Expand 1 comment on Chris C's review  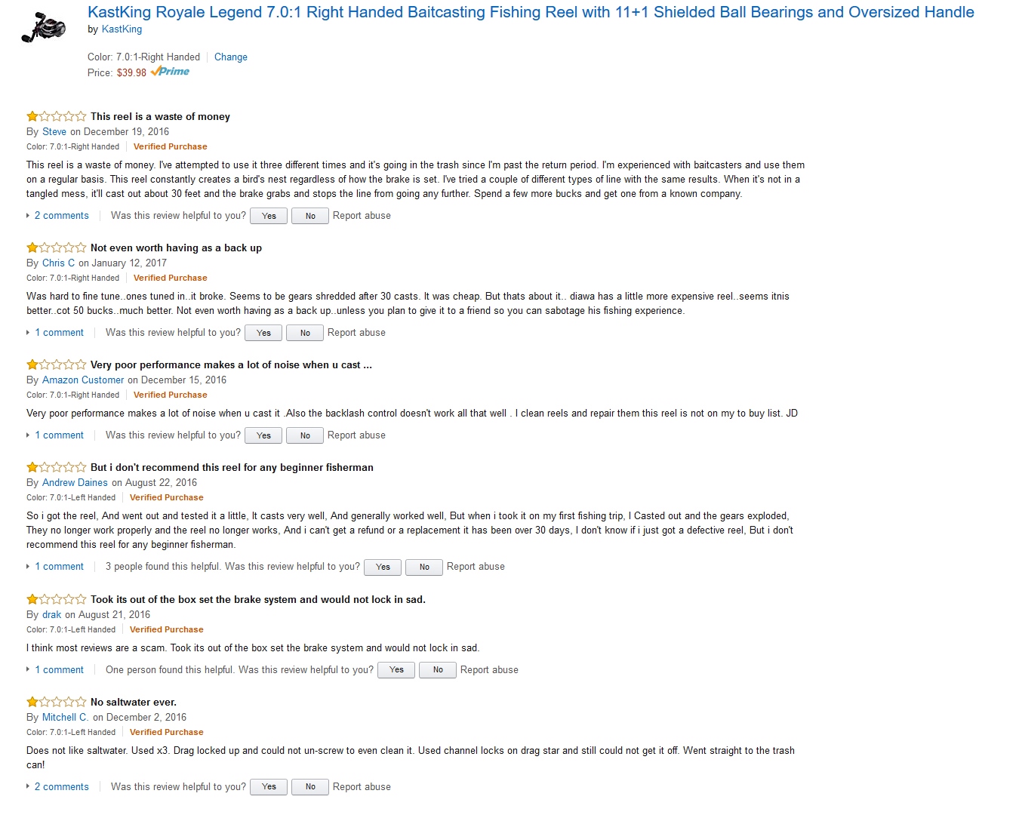pyautogui.click(x=59, y=333)
